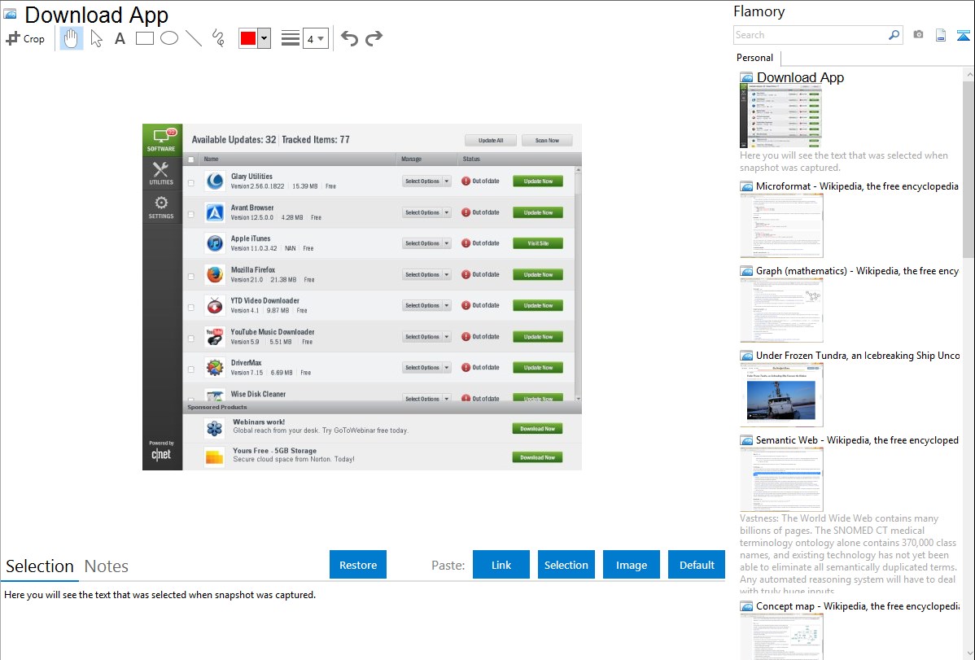Activate the hand pan tool

click(x=71, y=38)
